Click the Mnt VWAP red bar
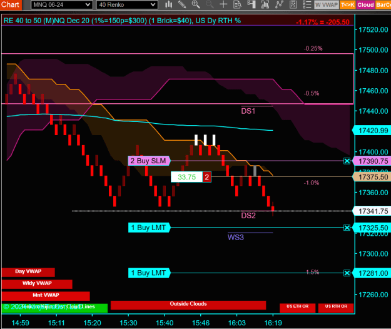The height and width of the screenshot is (329, 391). click(46, 296)
